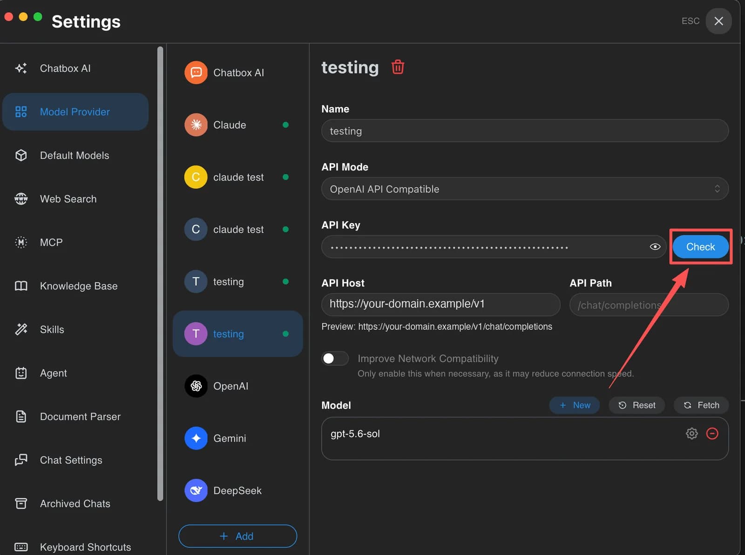Open Chatbox AI section in left sidebar
The width and height of the screenshot is (745, 555).
[x=75, y=68]
